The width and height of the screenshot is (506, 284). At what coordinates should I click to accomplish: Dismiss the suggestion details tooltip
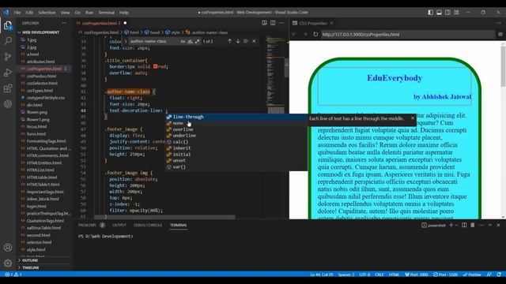coord(413,118)
